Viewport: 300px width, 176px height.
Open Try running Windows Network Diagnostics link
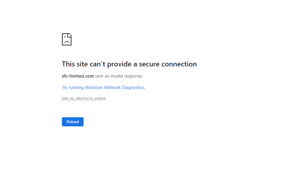click(x=103, y=88)
